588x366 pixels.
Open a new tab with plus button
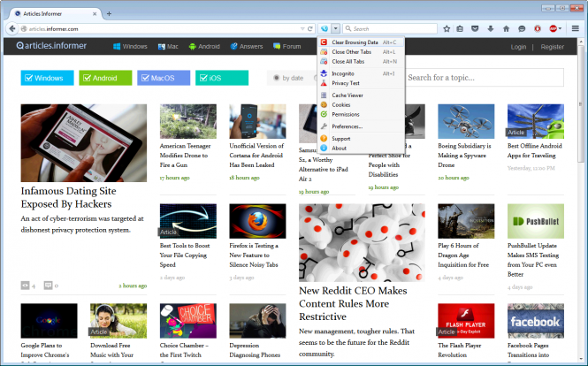click(x=109, y=14)
